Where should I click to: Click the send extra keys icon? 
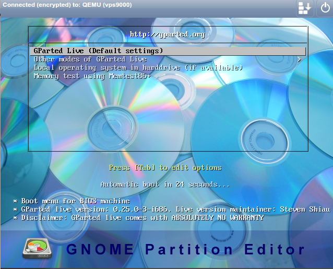tap(305, 8)
